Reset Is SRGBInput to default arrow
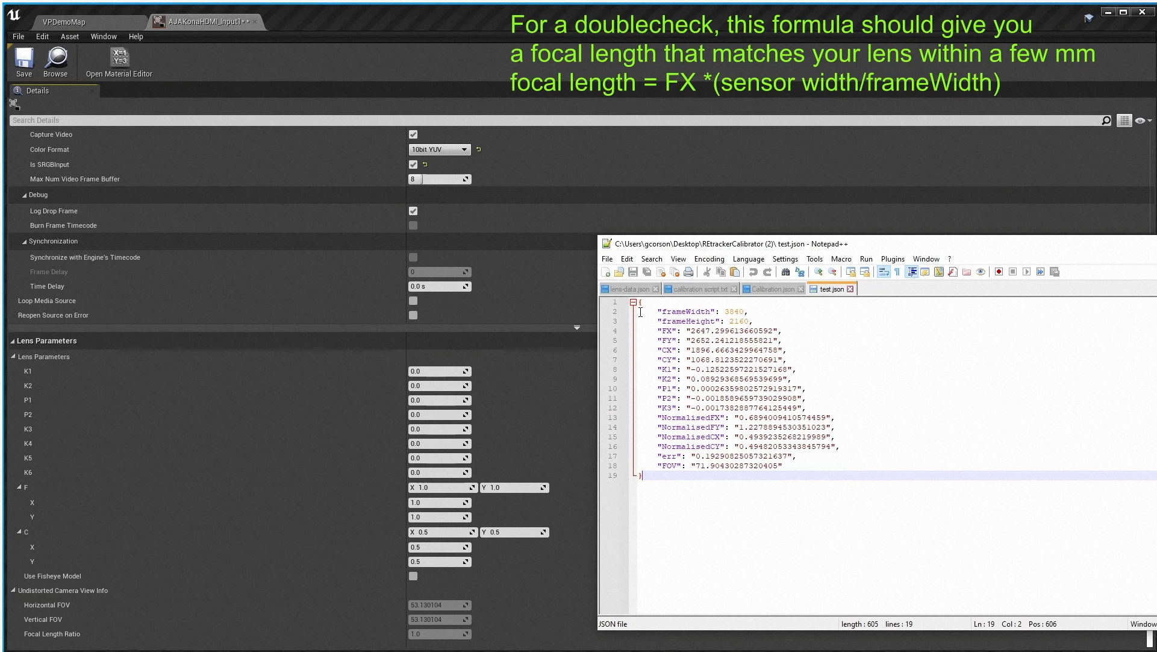Screen dimensions: 1157x652 pyautogui.click(x=425, y=164)
